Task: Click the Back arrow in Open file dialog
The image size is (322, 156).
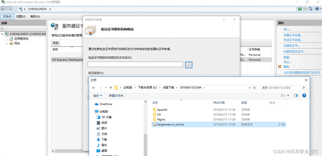Action: pos(94,87)
